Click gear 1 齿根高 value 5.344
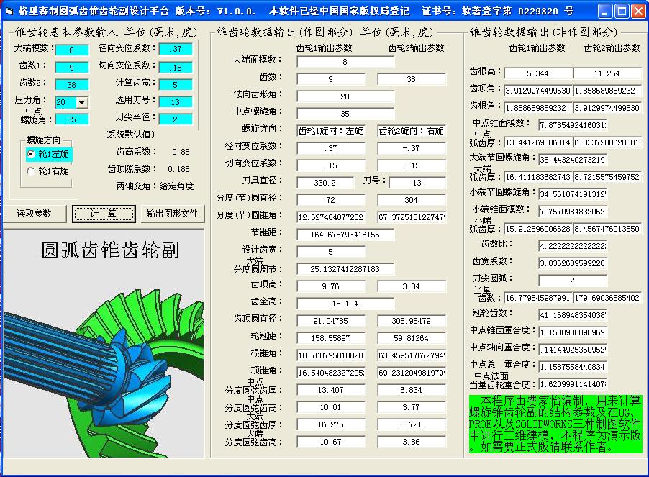 coord(538,73)
